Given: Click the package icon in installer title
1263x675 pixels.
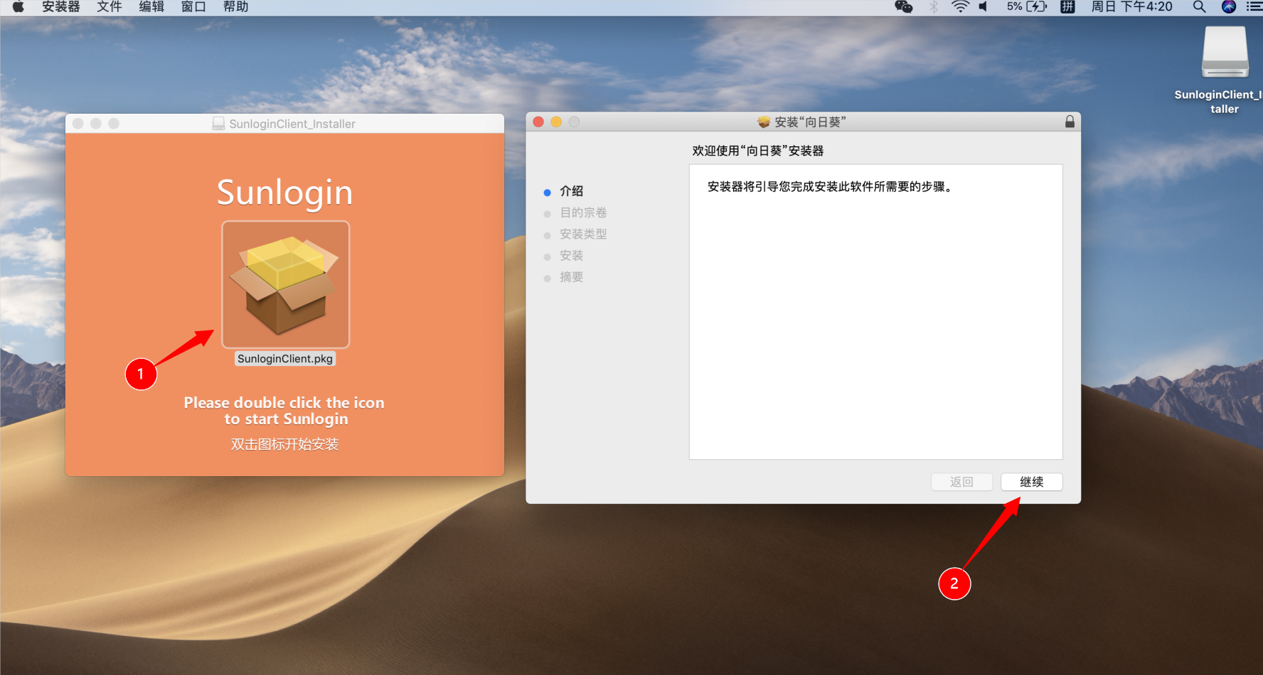Looking at the screenshot, I should [x=764, y=122].
